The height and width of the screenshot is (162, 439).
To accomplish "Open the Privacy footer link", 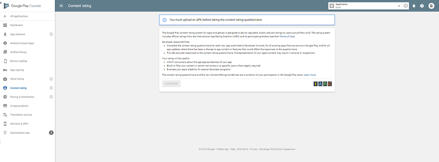I will (x=254, y=149).
